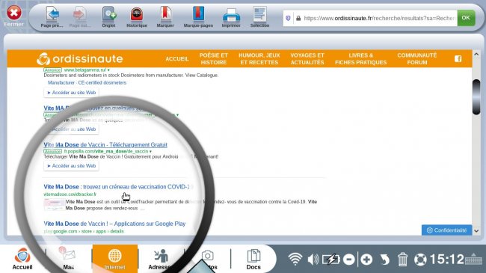Go forward using the Page suivante icon
This screenshot has height=273, width=486.
[80, 16]
